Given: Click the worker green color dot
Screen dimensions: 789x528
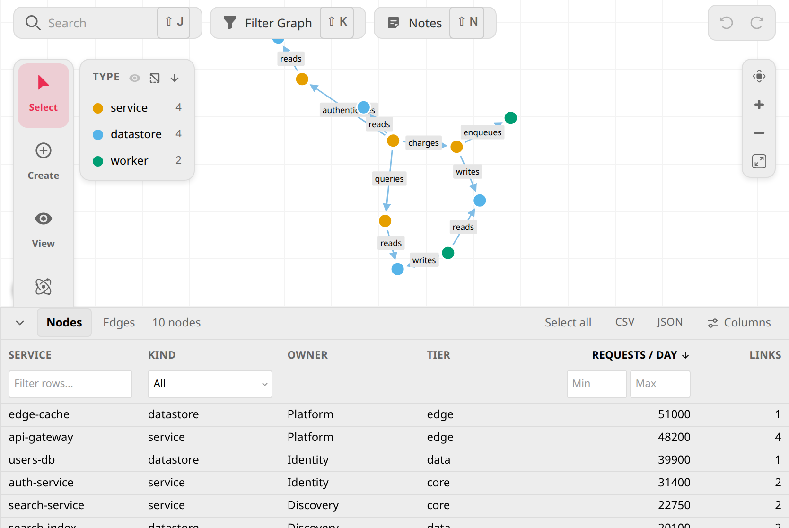Looking at the screenshot, I should pos(98,161).
